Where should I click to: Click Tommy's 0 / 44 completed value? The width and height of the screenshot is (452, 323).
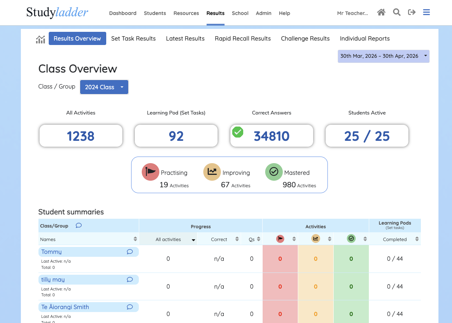(x=395, y=259)
